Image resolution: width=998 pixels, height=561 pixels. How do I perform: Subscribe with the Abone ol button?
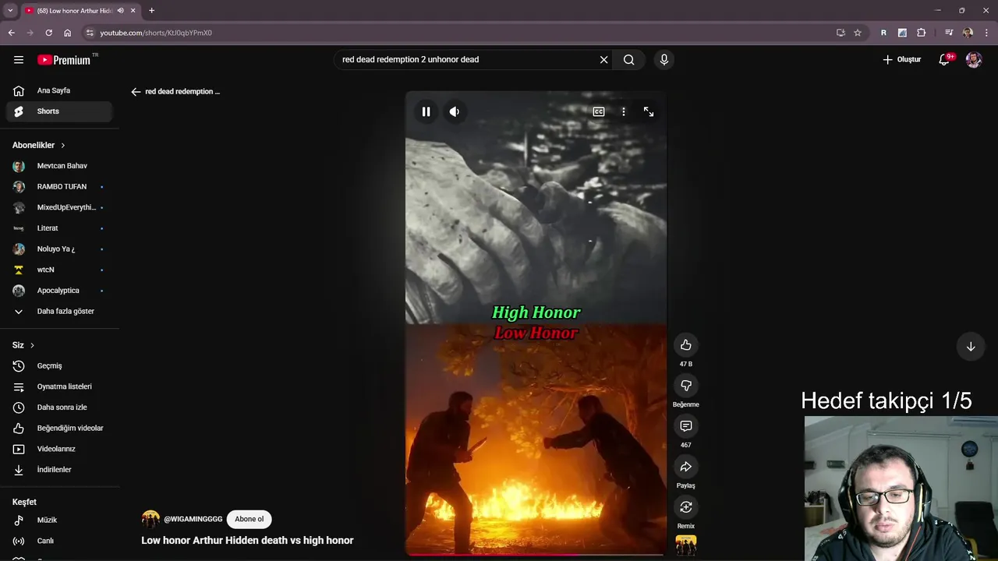click(x=249, y=519)
